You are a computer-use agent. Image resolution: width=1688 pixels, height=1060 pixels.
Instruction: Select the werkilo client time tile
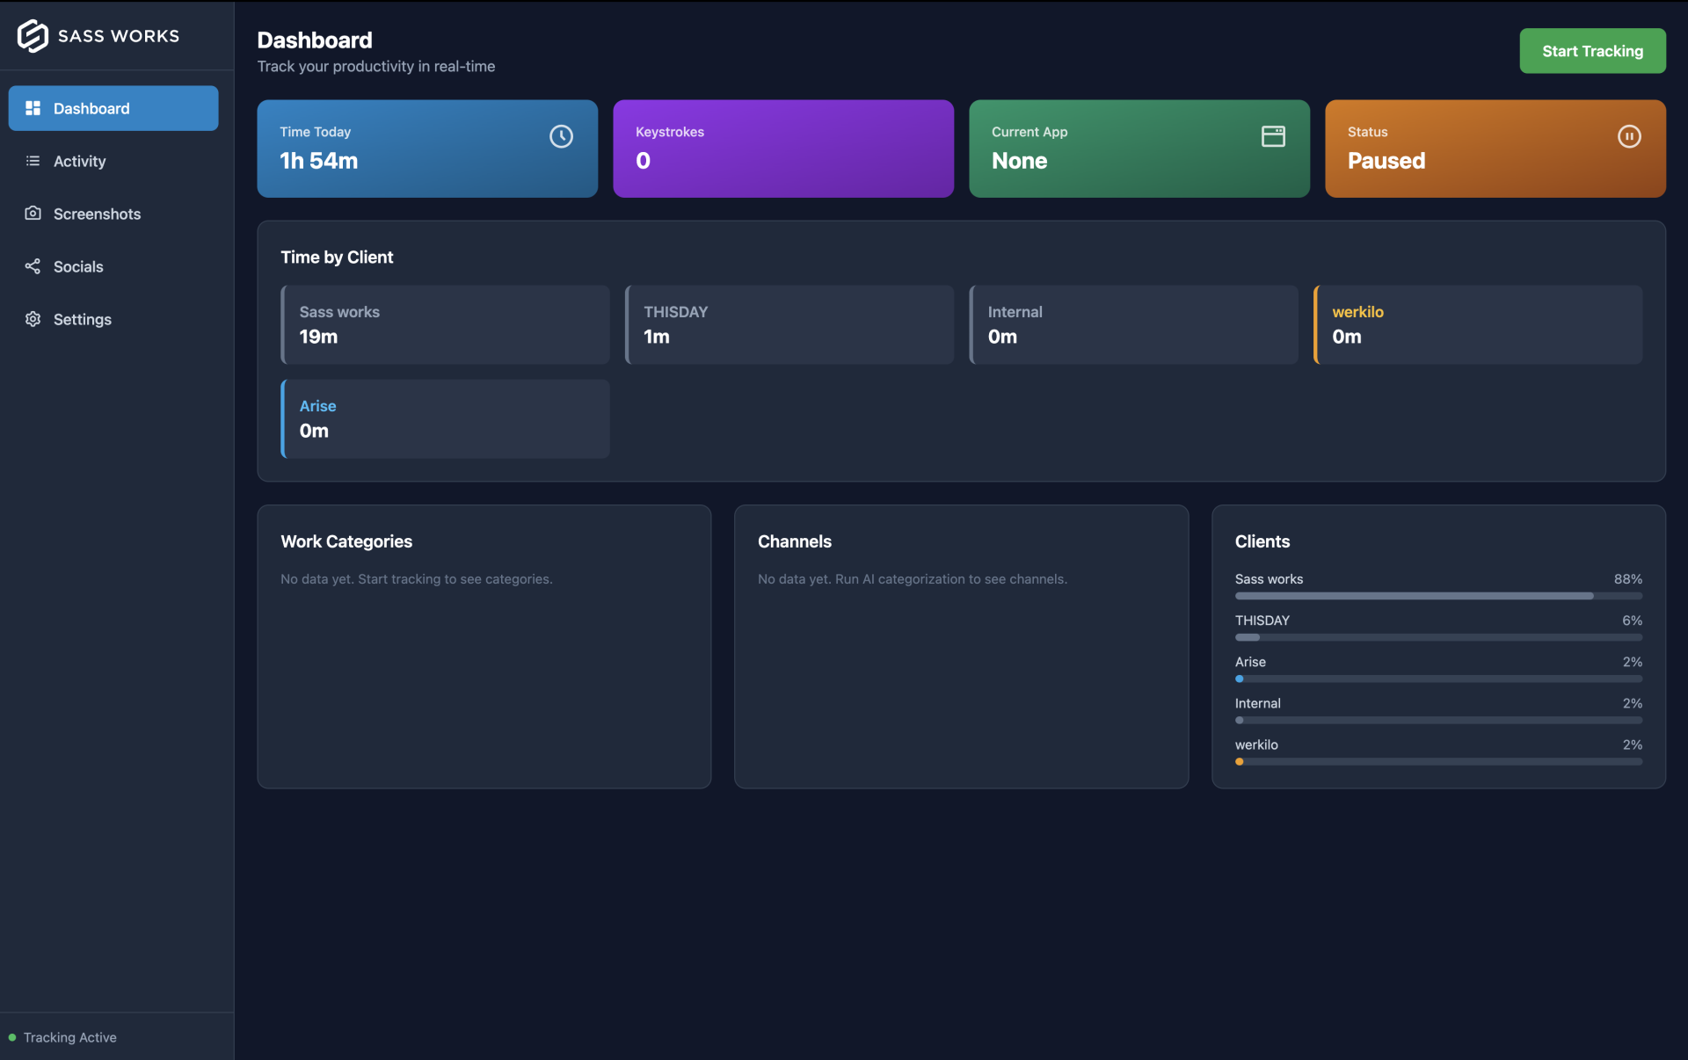click(x=1478, y=324)
